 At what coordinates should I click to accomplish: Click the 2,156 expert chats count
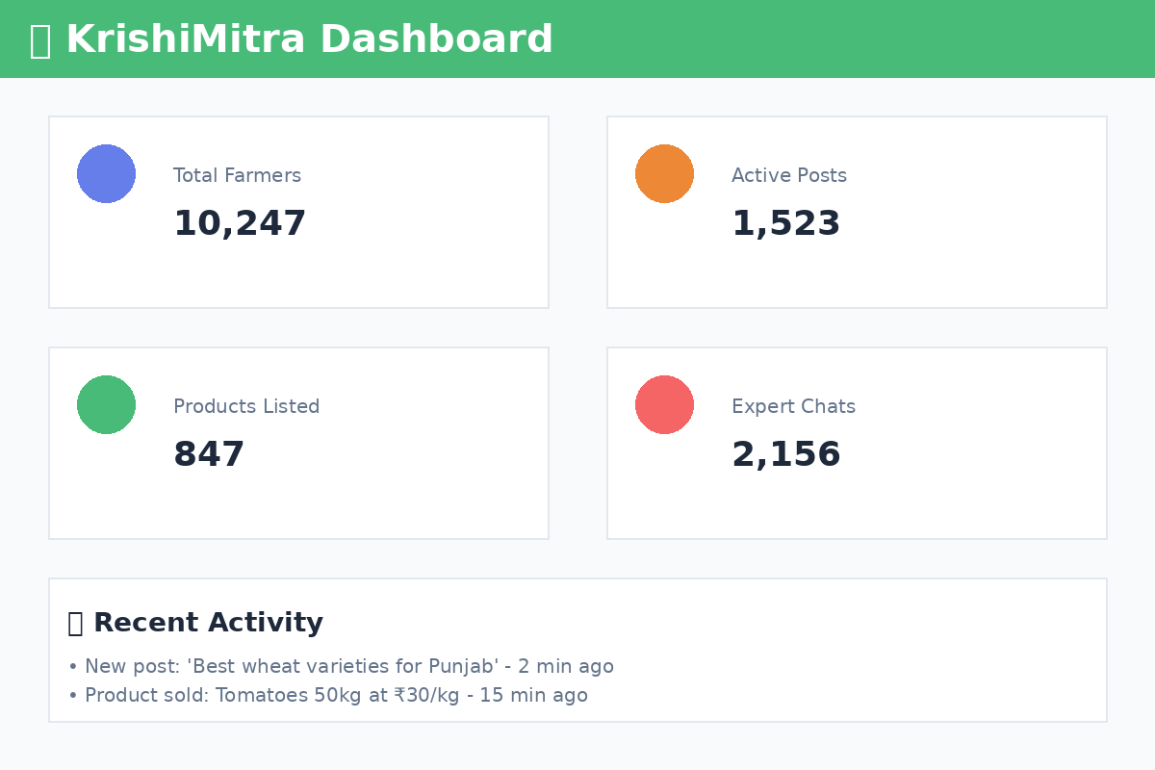click(785, 455)
